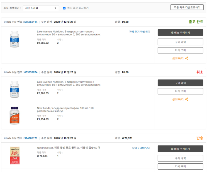Open Lake Avenue Nutrition thumbnail in first order

[14, 39]
